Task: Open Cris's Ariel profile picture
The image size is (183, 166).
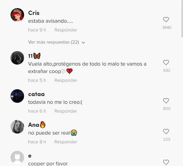Action: coord(17,15)
